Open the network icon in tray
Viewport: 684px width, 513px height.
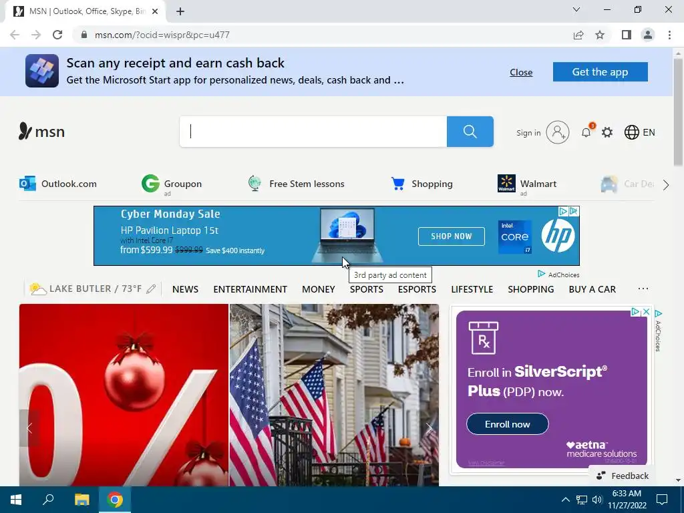click(x=582, y=500)
